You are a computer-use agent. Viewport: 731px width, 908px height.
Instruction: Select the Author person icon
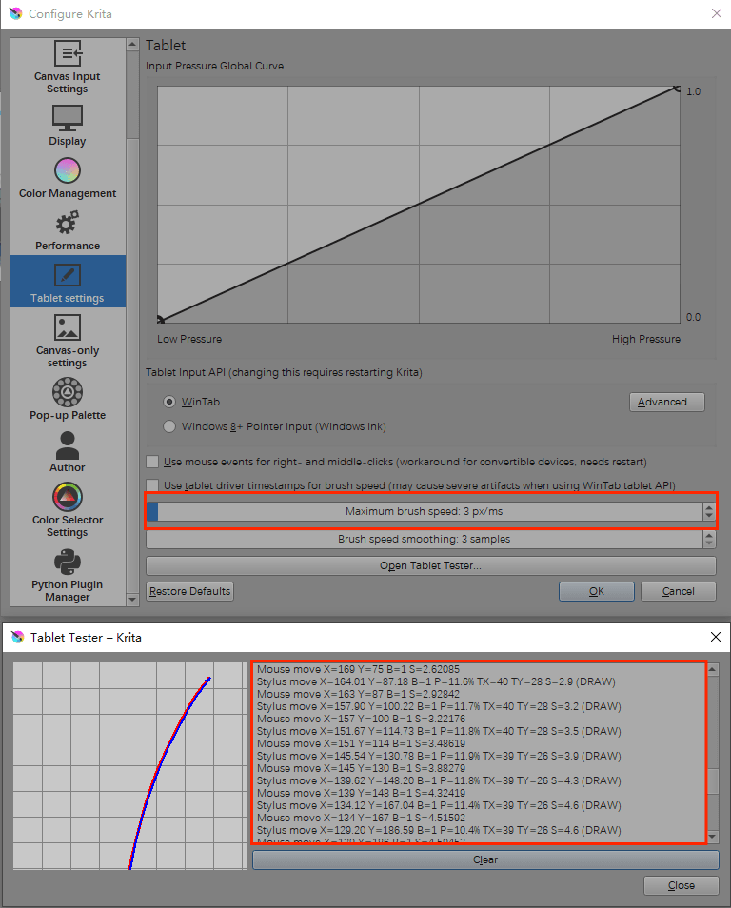coord(68,445)
